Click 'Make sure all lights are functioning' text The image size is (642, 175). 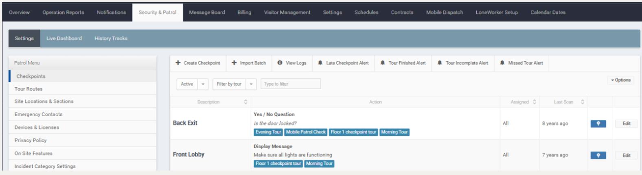point(293,155)
